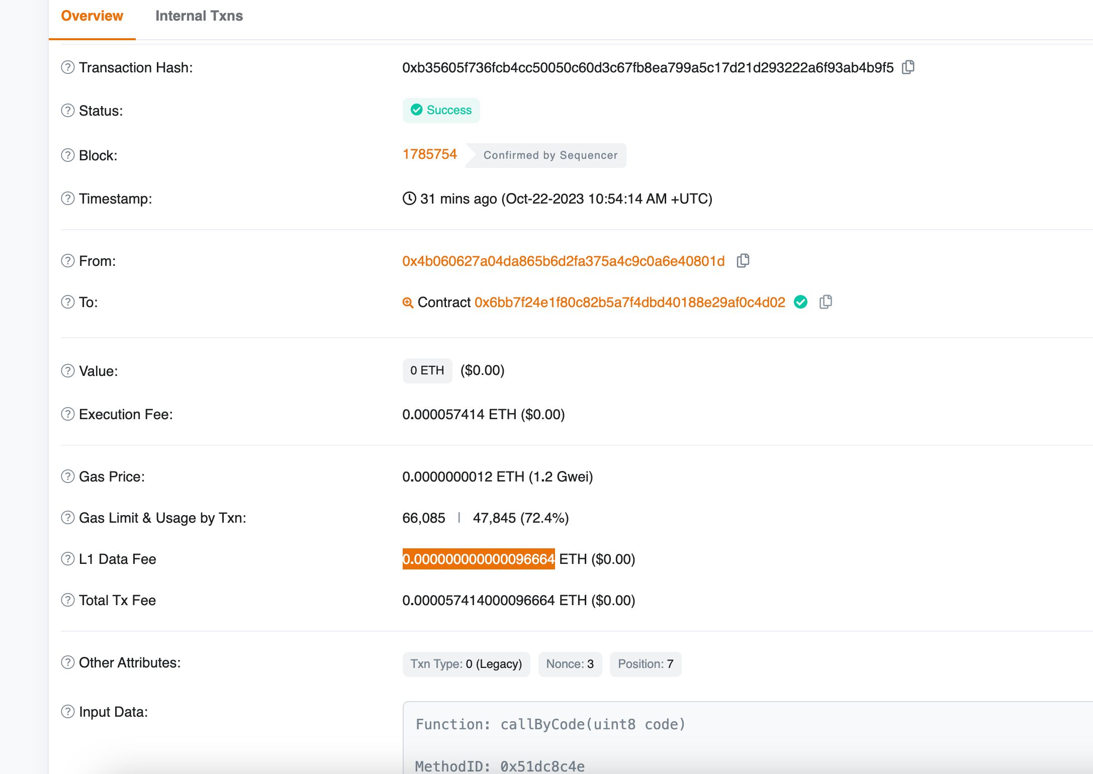
Task: Click help icon next to Input Data
Action: (x=68, y=712)
